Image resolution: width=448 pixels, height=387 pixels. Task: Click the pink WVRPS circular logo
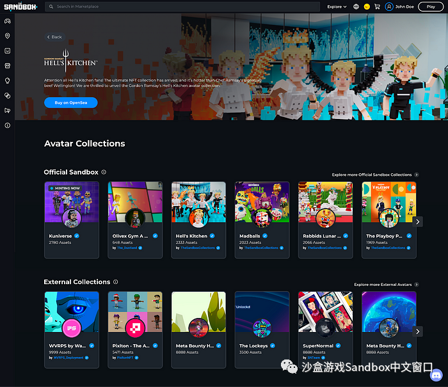[72, 328]
